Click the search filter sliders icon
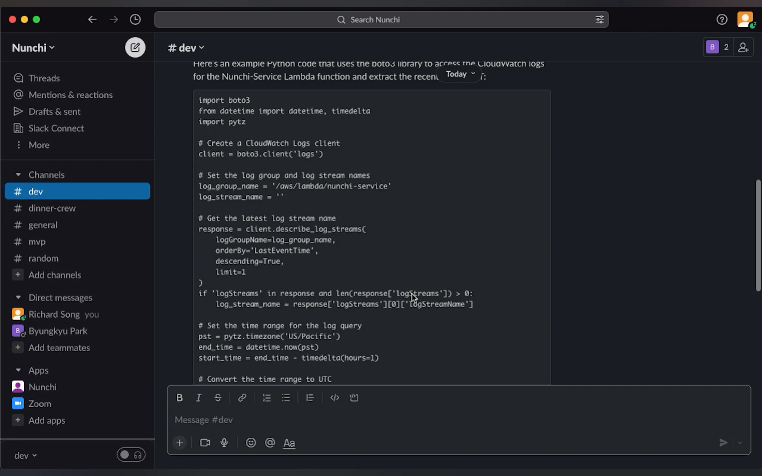 click(x=599, y=19)
